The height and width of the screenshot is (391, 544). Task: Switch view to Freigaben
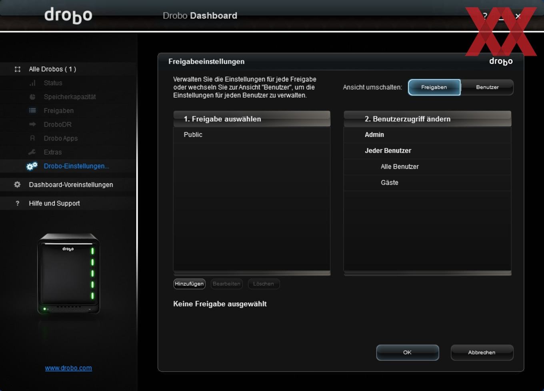tap(434, 87)
